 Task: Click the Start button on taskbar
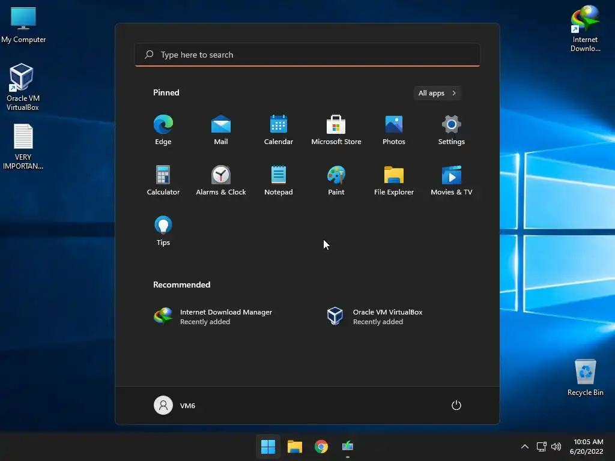click(268, 447)
